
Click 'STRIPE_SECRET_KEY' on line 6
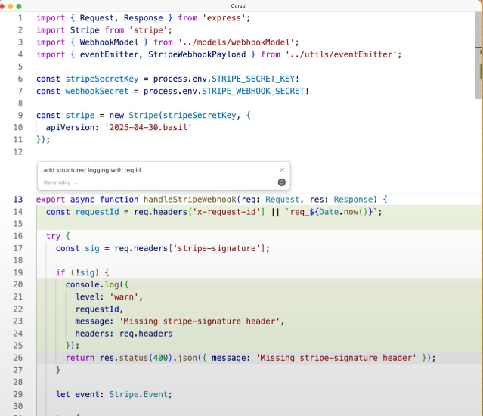point(253,79)
